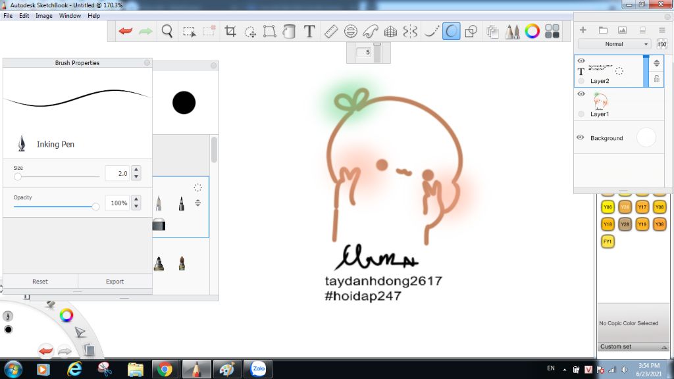The height and width of the screenshot is (379, 674).
Task: Click Layer2 reorder handle arrows
Action: (x=656, y=63)
